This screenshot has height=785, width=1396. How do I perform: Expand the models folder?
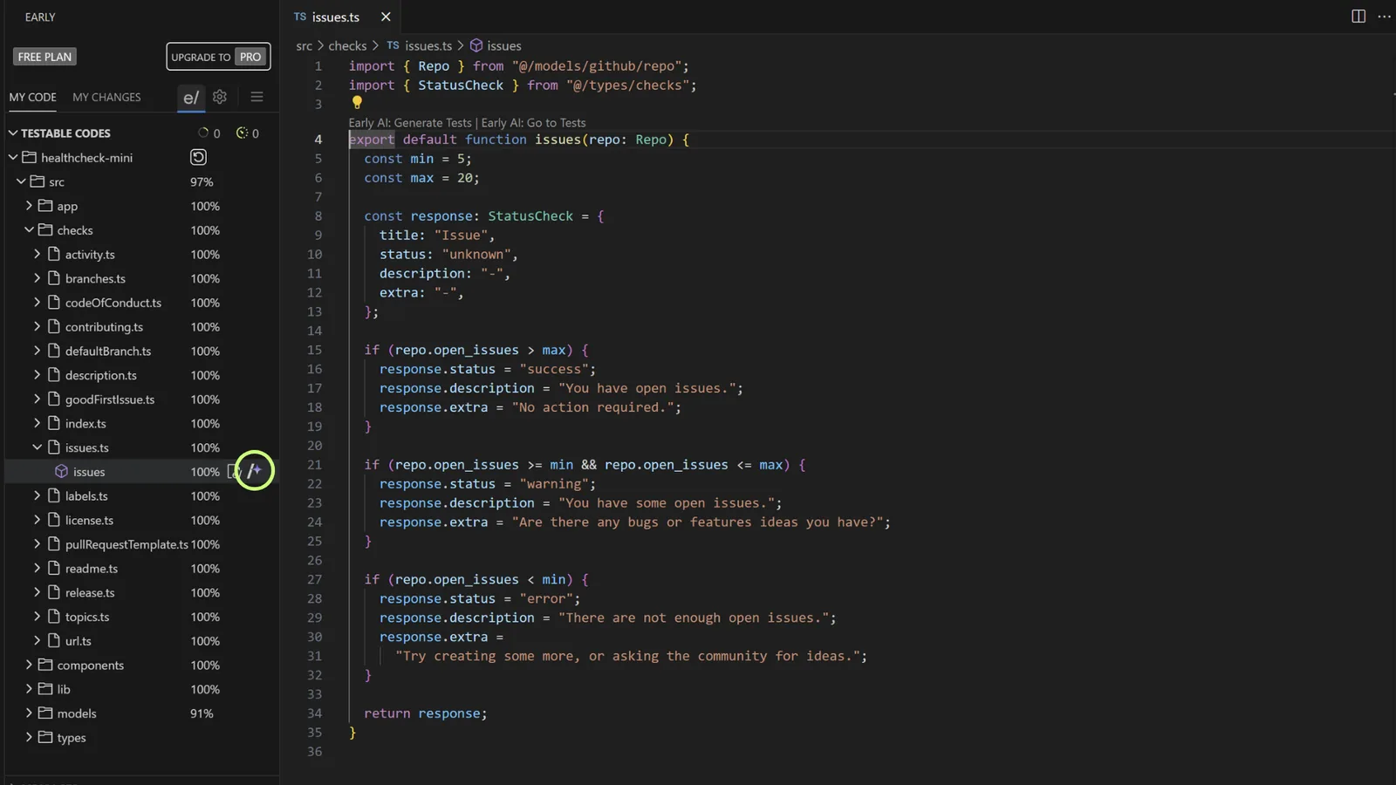pos(29,713)
